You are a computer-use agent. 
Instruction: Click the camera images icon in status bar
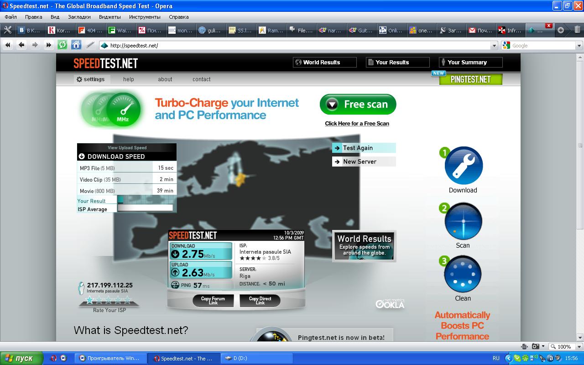[536, 346]
